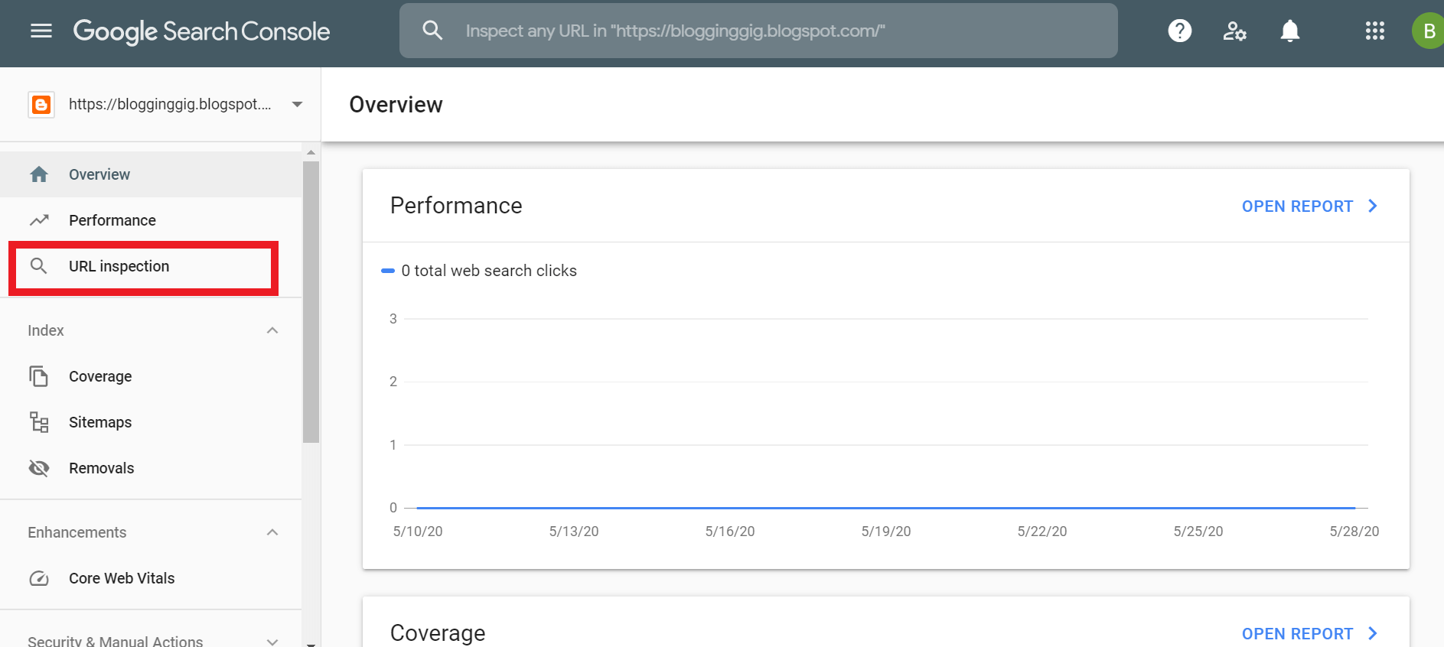Click the Overview page heading

396,105
